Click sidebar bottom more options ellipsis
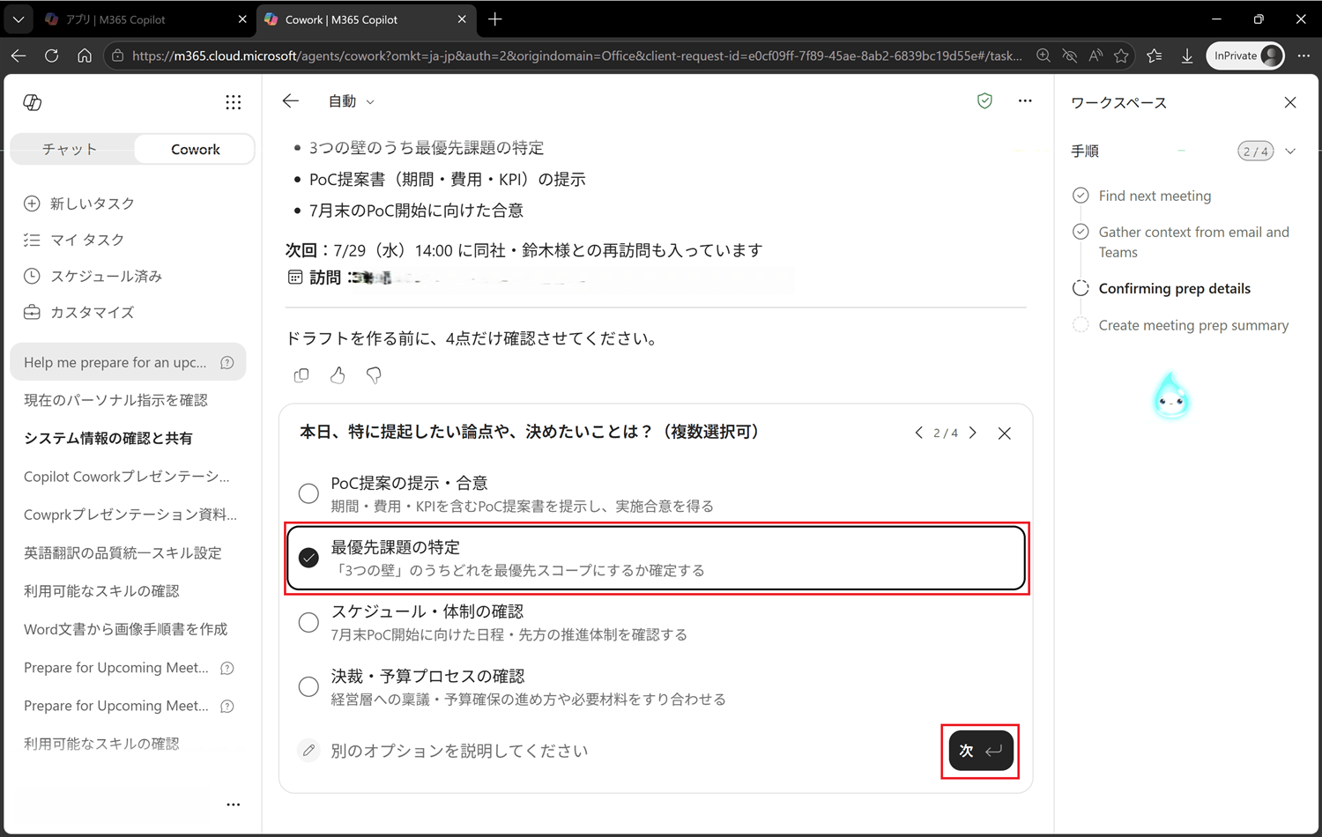Image resolution: width=1322 pixels, height=837 pixels. (x=233, y=804)
